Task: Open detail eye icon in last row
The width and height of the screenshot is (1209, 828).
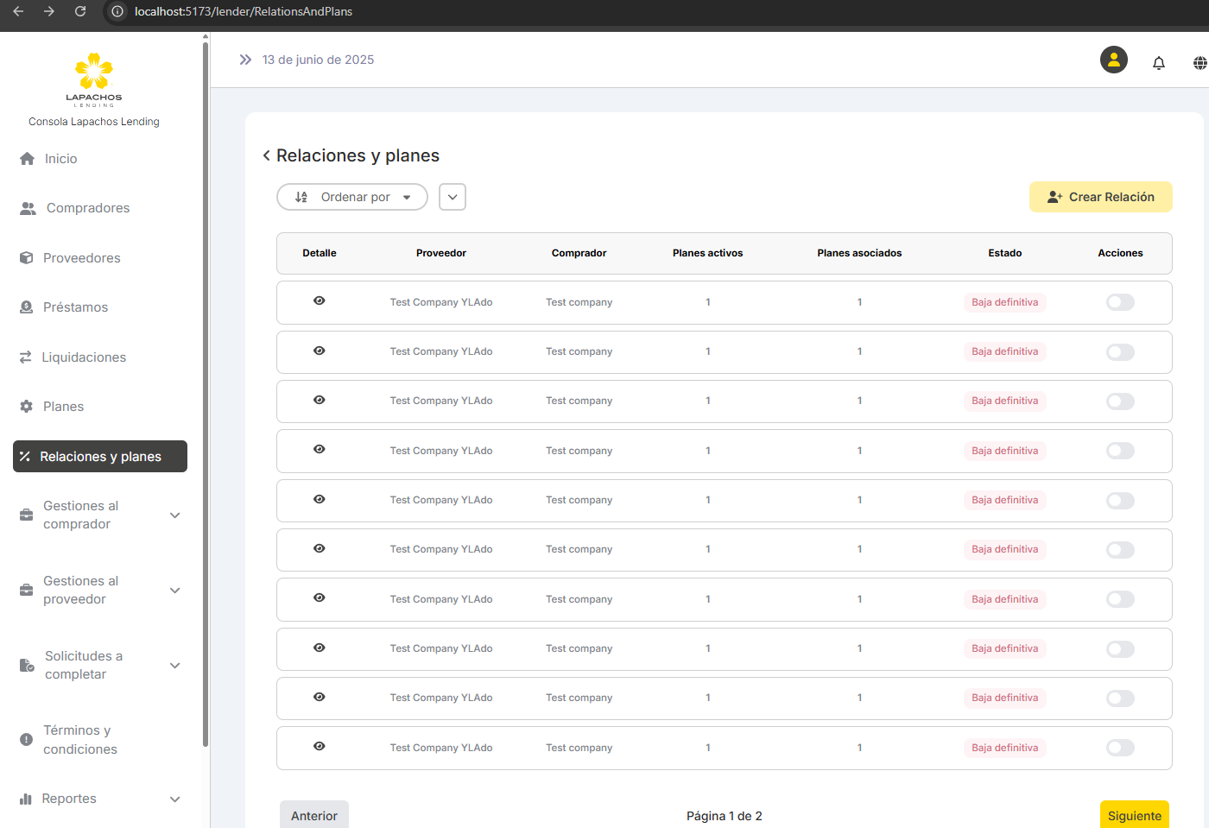Action: pyautogui.click(x=320, y=747)
